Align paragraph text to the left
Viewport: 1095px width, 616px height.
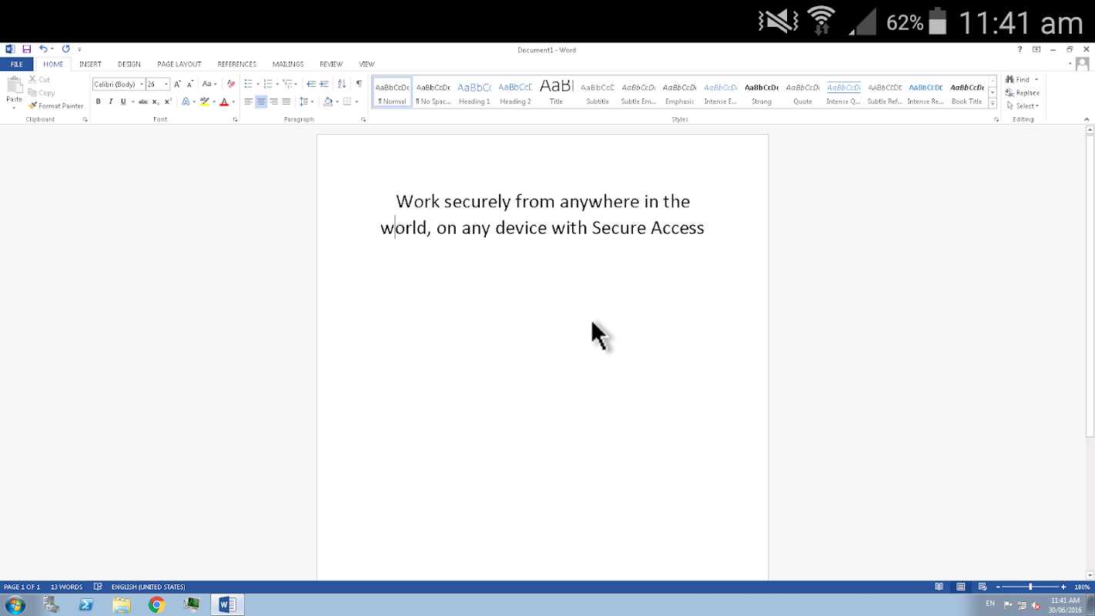(x=248, y=102)
